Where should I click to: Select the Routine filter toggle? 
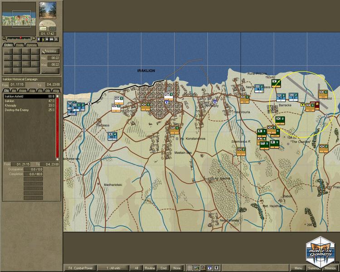click(150, 268)
